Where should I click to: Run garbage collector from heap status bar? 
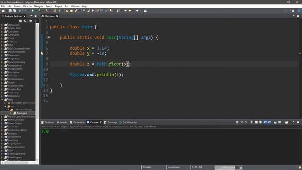tap(241, 168)
